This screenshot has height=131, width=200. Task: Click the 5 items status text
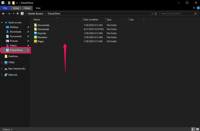(x=6, y=129)
